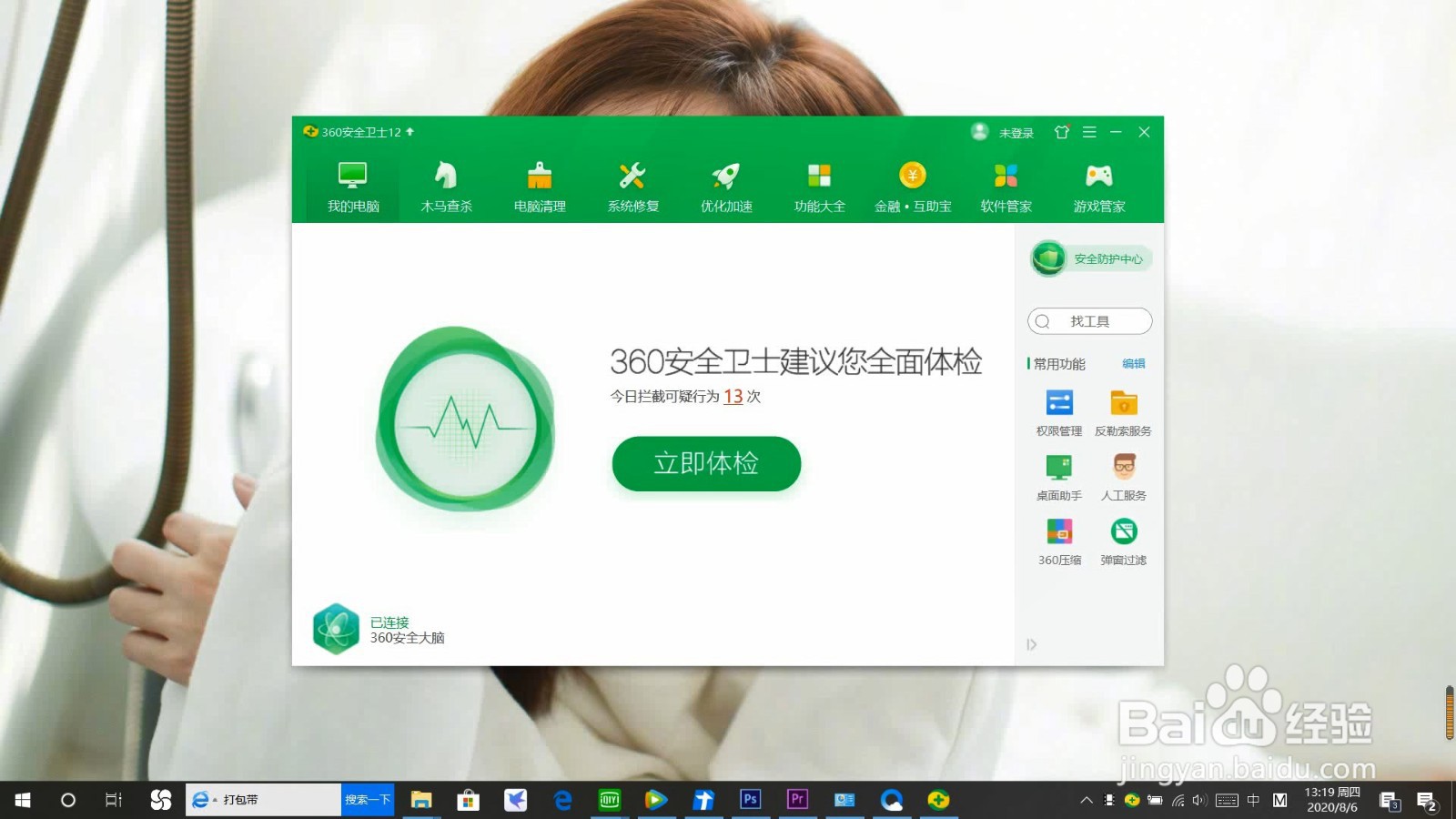
Task: Show hidden system tray icons
Action: pyautogui.click(x=1086, y=801)
